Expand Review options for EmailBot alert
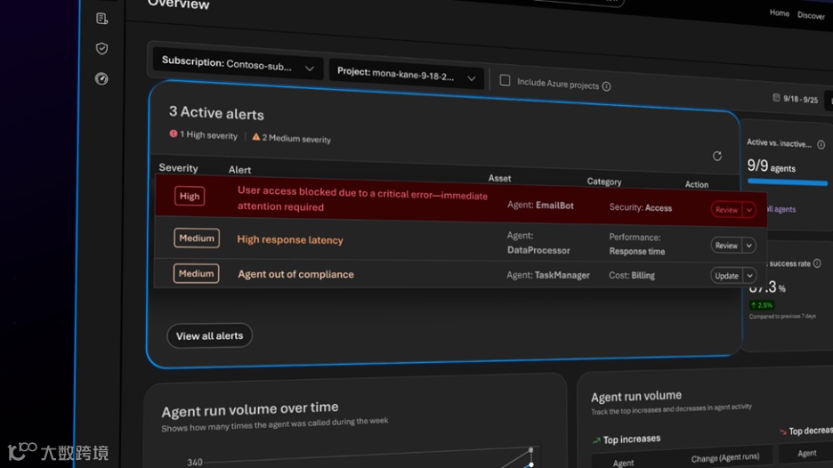 (749, 210)
